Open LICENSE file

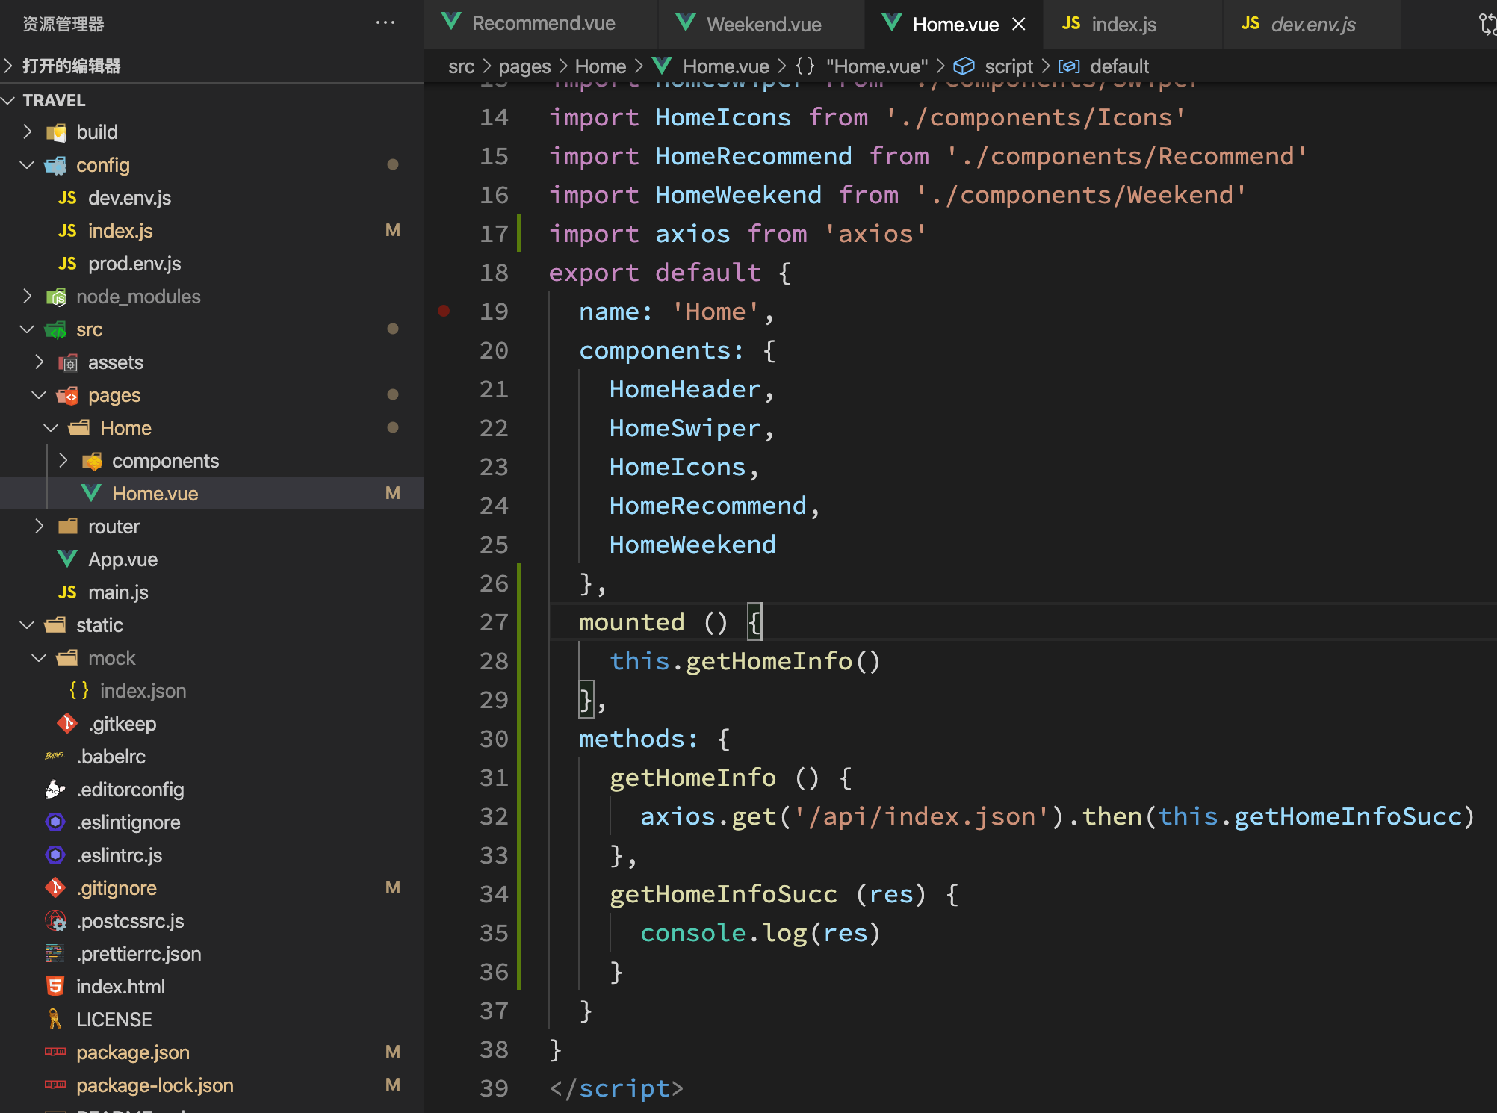114,1020
